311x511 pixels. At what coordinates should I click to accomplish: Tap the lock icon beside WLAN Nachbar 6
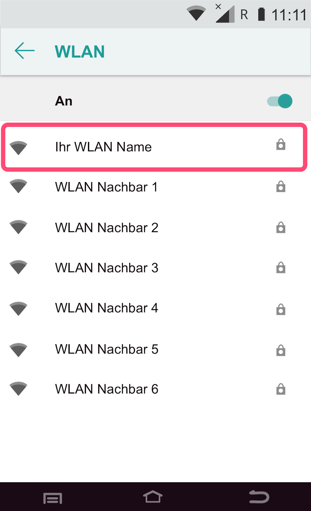[x=281, y=389]
